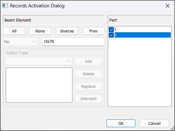The image size is (175, 131).
Task: Click the Add button beside Select Type
Action: click(x=88, y=61)
